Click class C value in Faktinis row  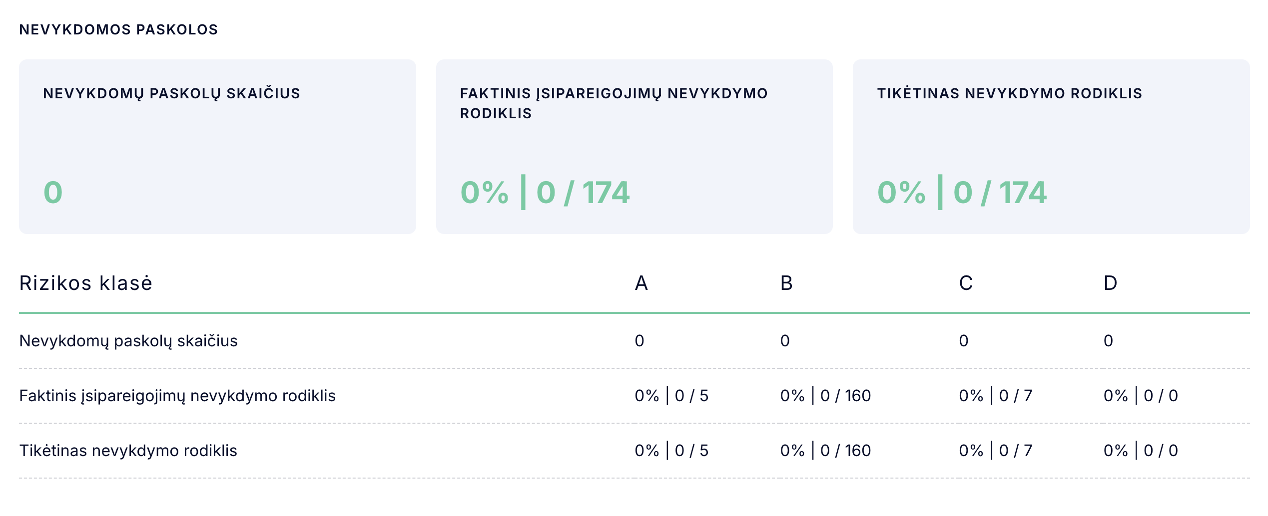click(x=995, y=396)
